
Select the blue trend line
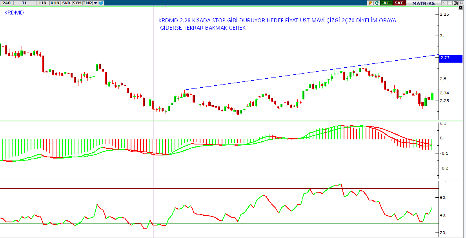pyautogui.click(x=311, y=72)
